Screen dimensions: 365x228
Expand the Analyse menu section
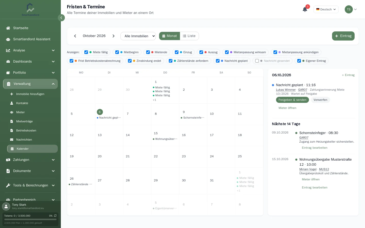point(30,50)
